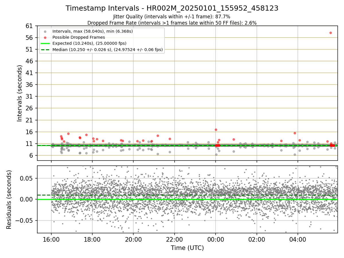This screenshot has width=344, height=258.
Task: Click the dashed green line legend sample
Action: [45, 50]
